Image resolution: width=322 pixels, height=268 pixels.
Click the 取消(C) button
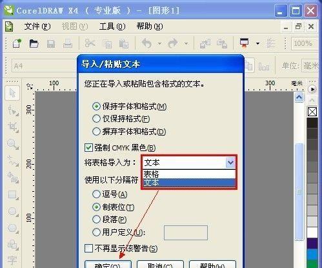160,265
